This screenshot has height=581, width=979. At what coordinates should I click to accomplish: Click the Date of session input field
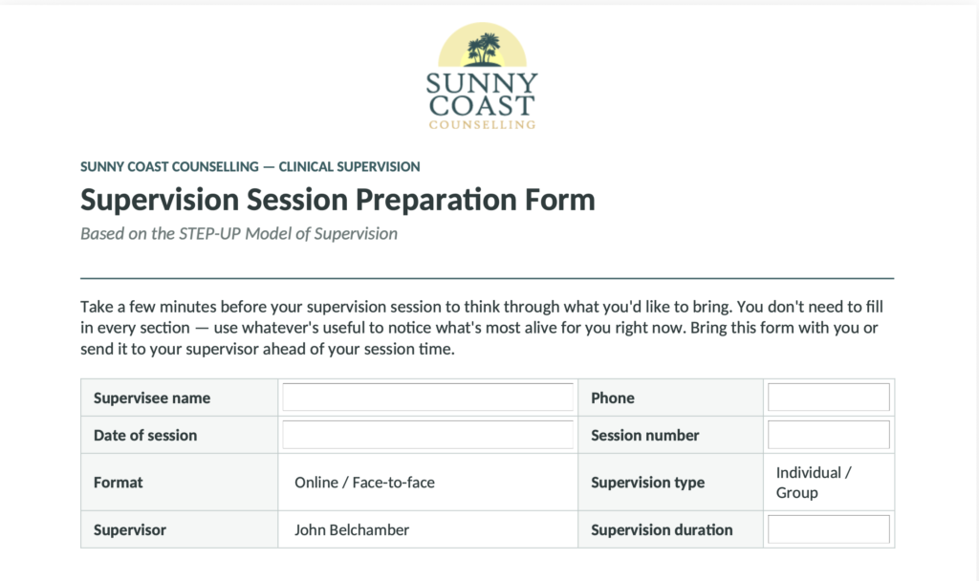tap(427, 435)
